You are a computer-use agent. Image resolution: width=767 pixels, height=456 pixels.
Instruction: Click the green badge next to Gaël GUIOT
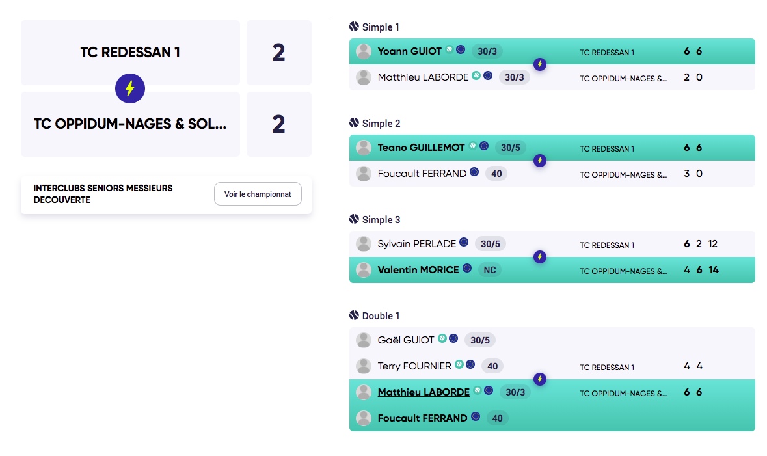tap(442, 338)
